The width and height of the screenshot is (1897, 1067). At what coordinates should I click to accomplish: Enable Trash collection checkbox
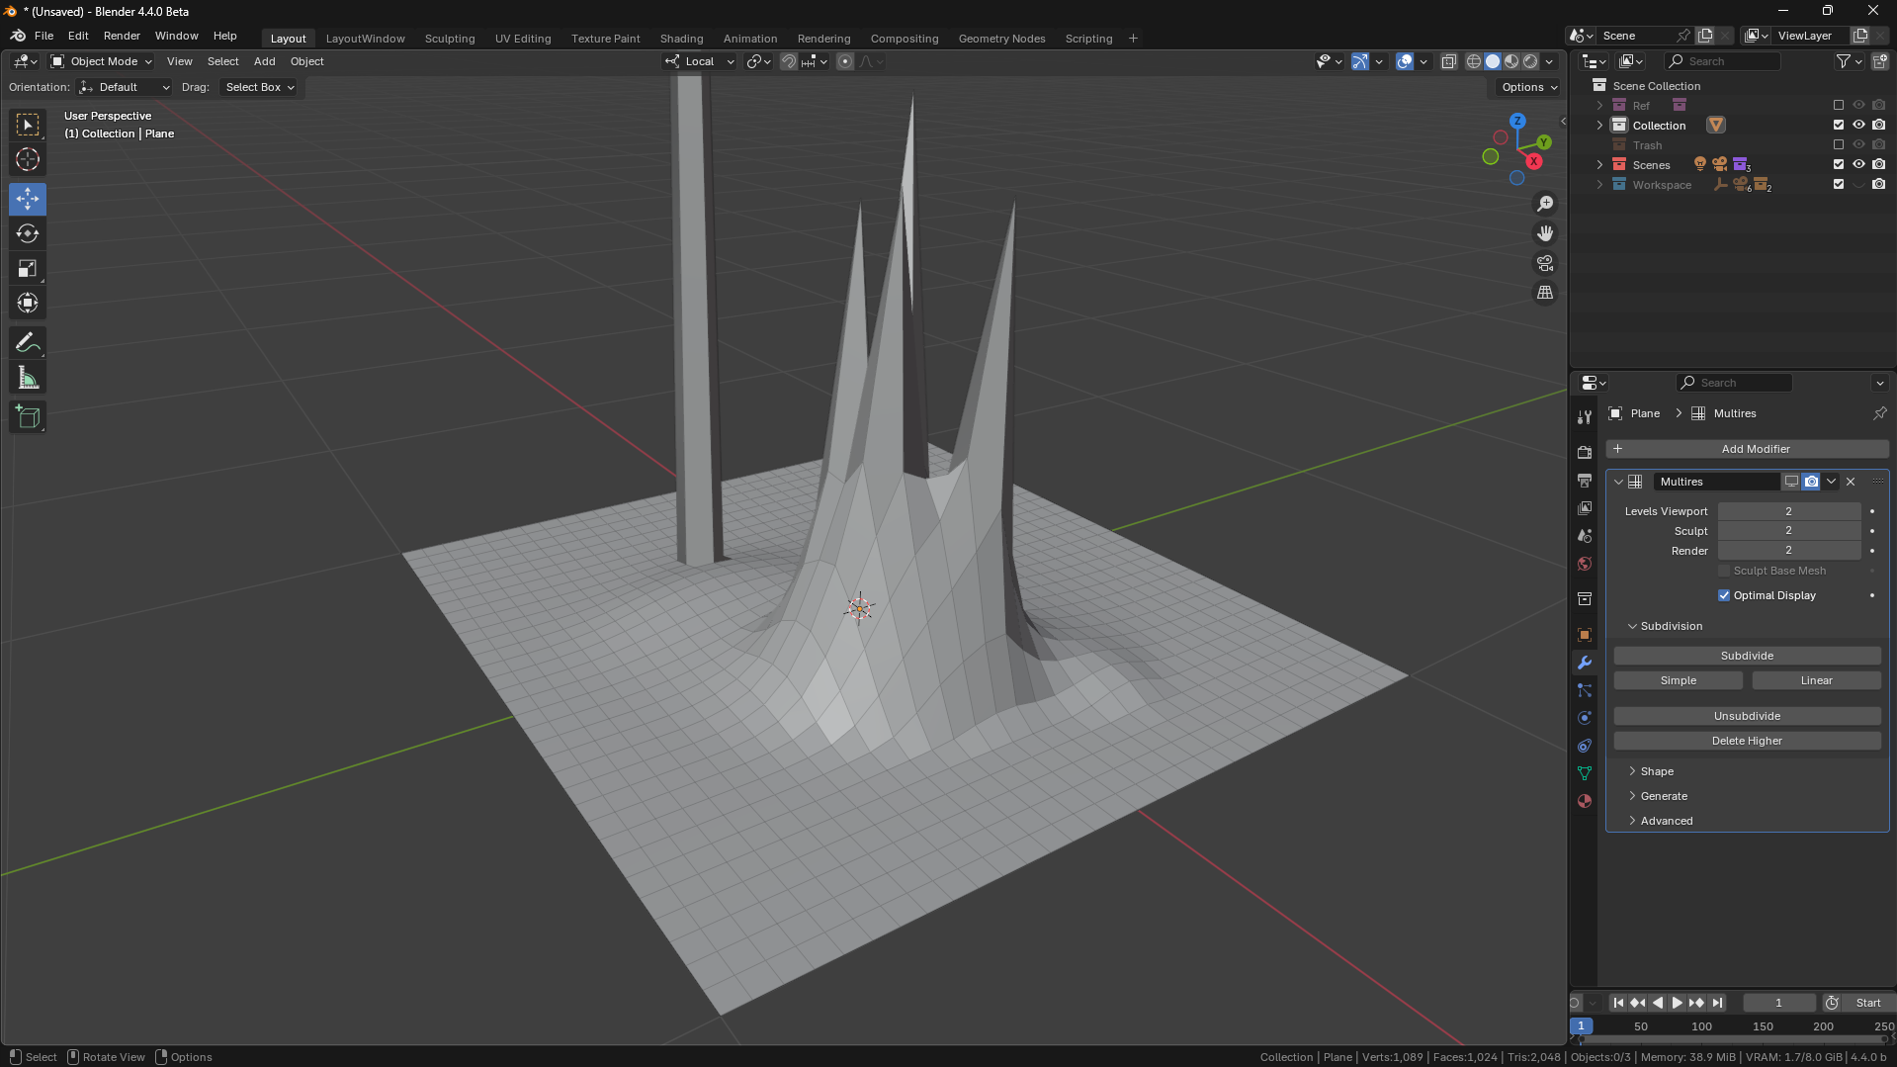[1839, 144]
